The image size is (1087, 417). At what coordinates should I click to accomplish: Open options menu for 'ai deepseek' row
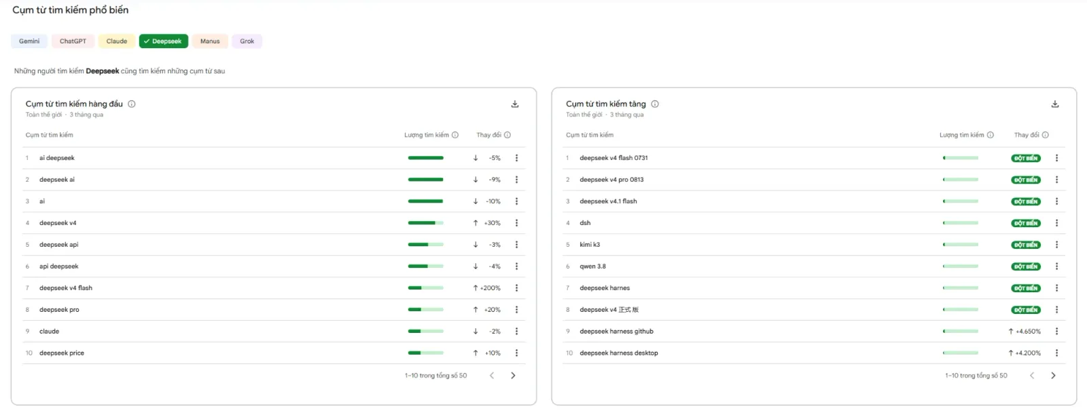tap(516, 158)
